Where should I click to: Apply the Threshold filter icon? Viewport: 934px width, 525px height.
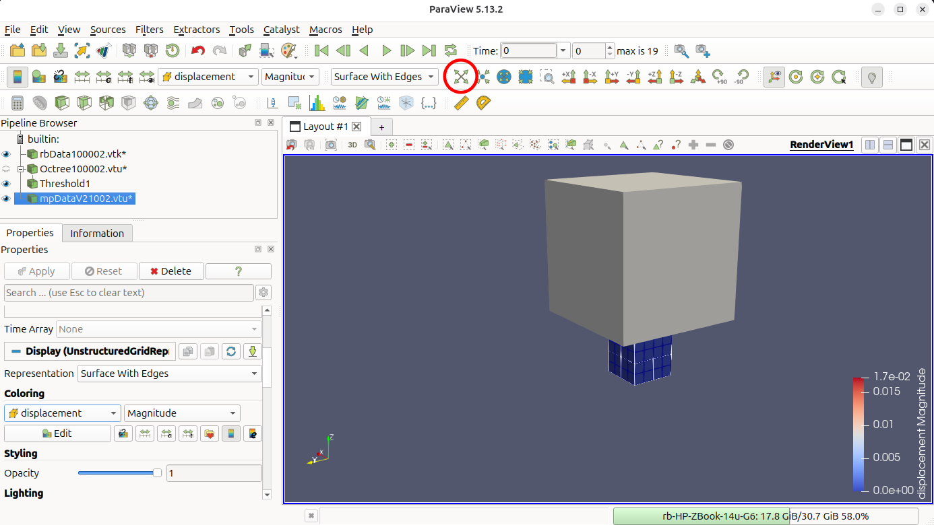[x=106, y=103]
